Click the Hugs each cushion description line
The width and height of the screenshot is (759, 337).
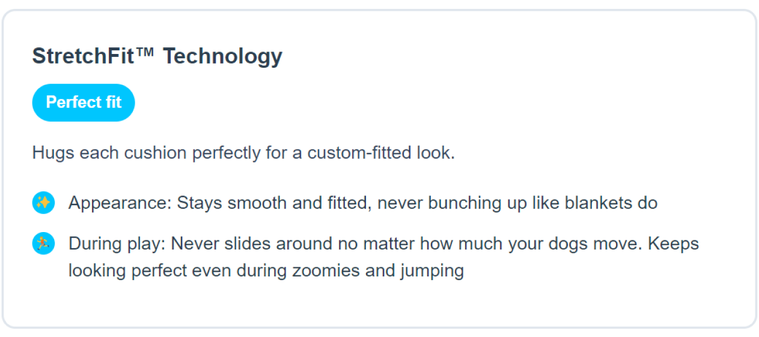[x=243, y=153]
